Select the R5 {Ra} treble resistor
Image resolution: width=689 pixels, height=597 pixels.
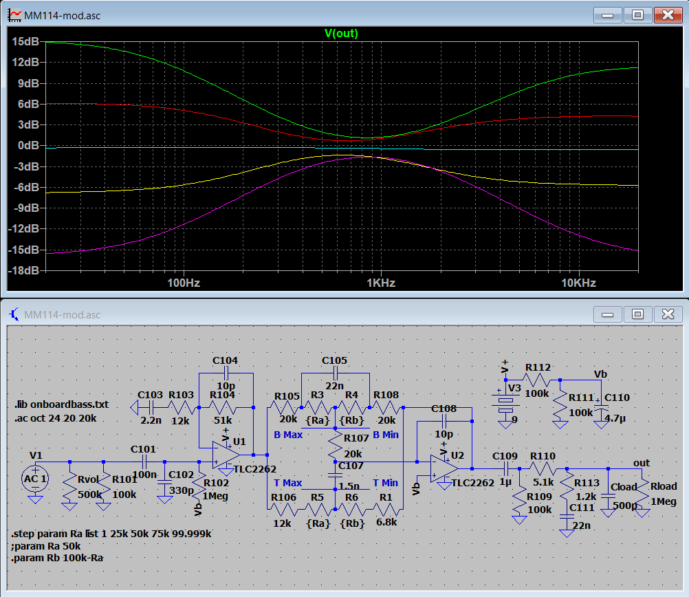(318, 510)
